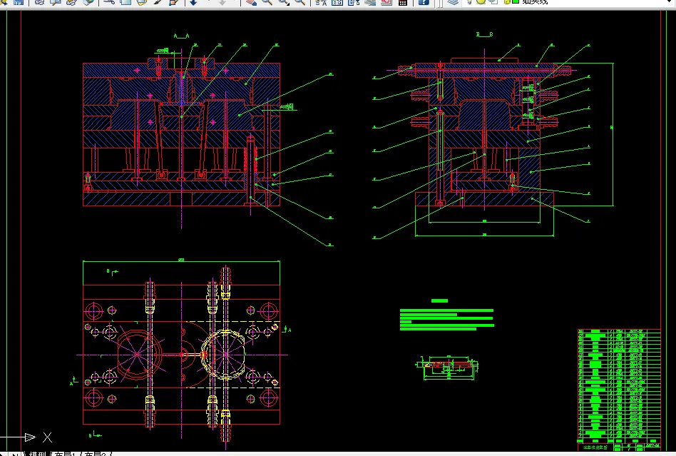Open the Zoom Window flyout tool
Viewport: 676px width, 456px height.
pyautogui.click(x=283, y=1)
